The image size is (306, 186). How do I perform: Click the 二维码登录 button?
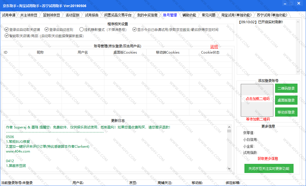pyautogui.click(x=286, y=88)
